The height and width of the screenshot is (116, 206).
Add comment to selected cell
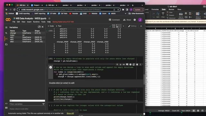click(x=127, y=64)
